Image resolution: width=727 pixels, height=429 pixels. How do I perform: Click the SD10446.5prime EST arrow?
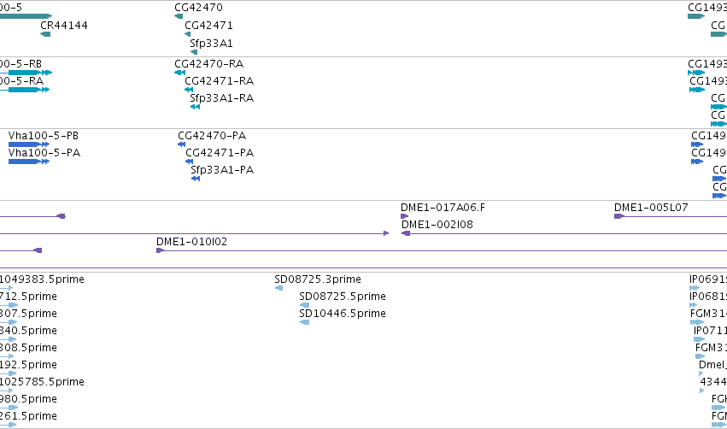(x=305, y=322)
